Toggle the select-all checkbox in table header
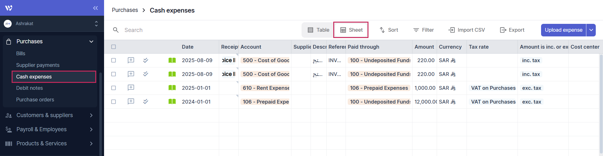Viewport: 603px width, 156px height. coord(113,47)
